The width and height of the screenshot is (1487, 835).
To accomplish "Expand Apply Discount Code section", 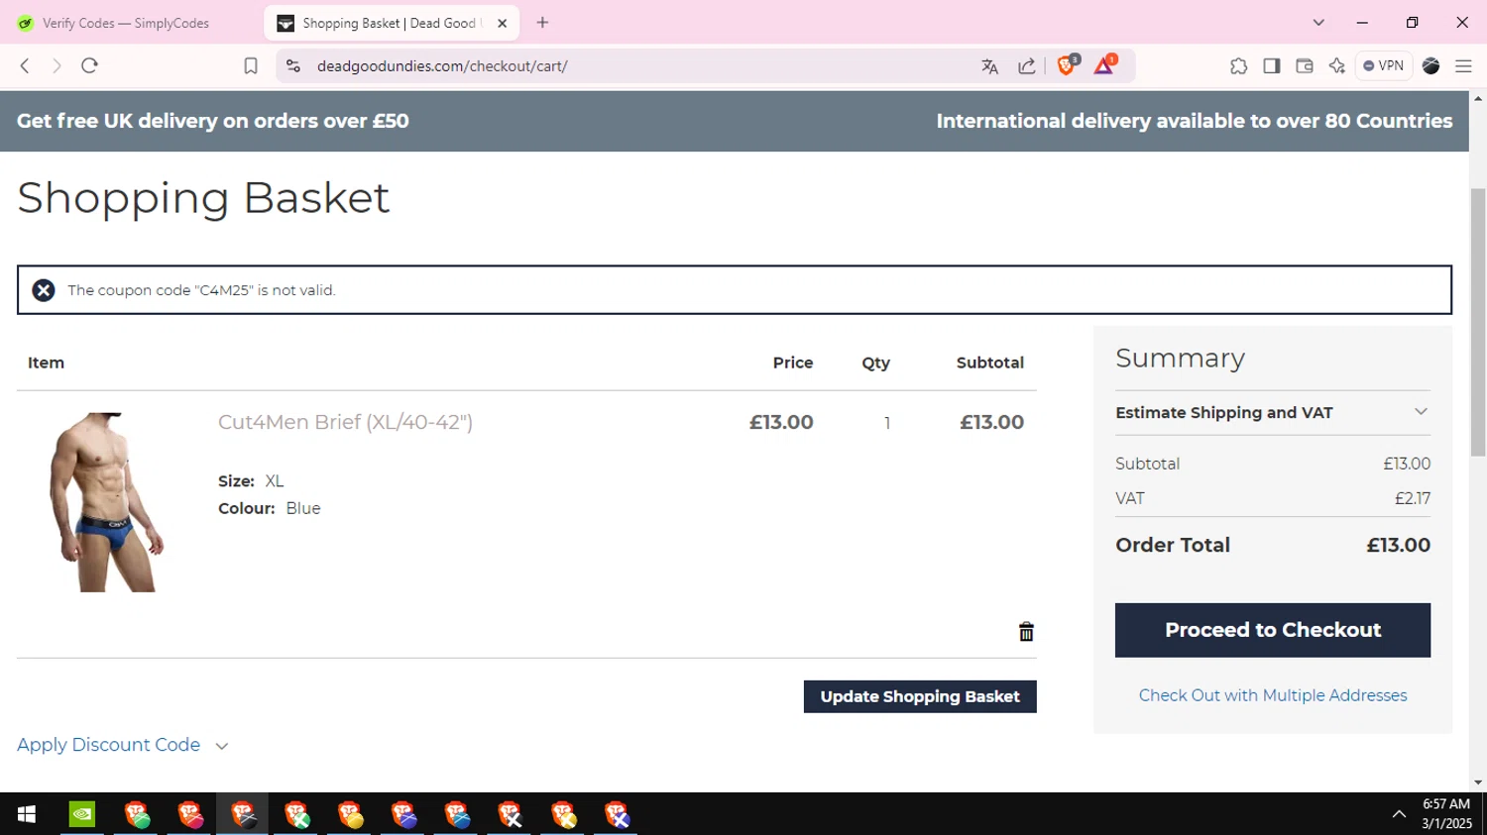I will point(123,745).
